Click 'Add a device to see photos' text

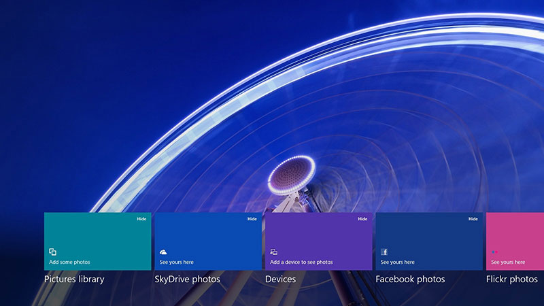tap(301, 262)
